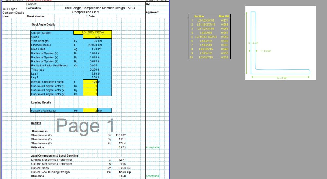The height and width of the screenshot is (179, 327).
Task: Select section L4X3X1/2 in ranking table
Action: coord(206,41)
